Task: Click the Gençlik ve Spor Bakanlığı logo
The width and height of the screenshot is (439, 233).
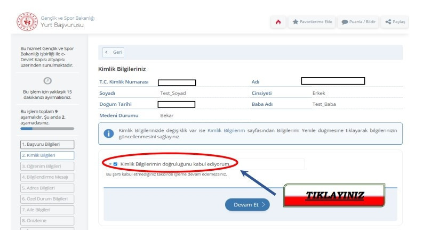Action: (x=27, y=22)
